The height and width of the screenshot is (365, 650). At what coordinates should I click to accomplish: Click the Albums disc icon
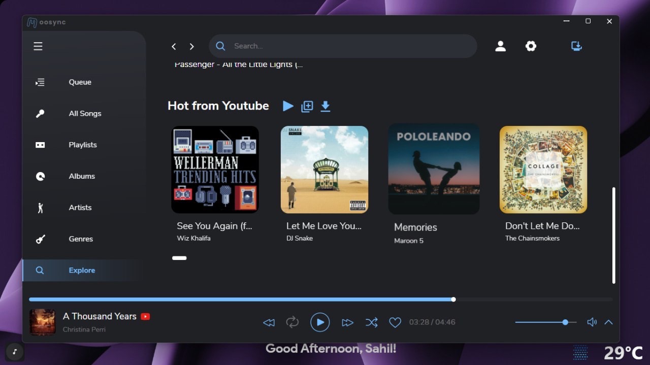pos(40,176)
